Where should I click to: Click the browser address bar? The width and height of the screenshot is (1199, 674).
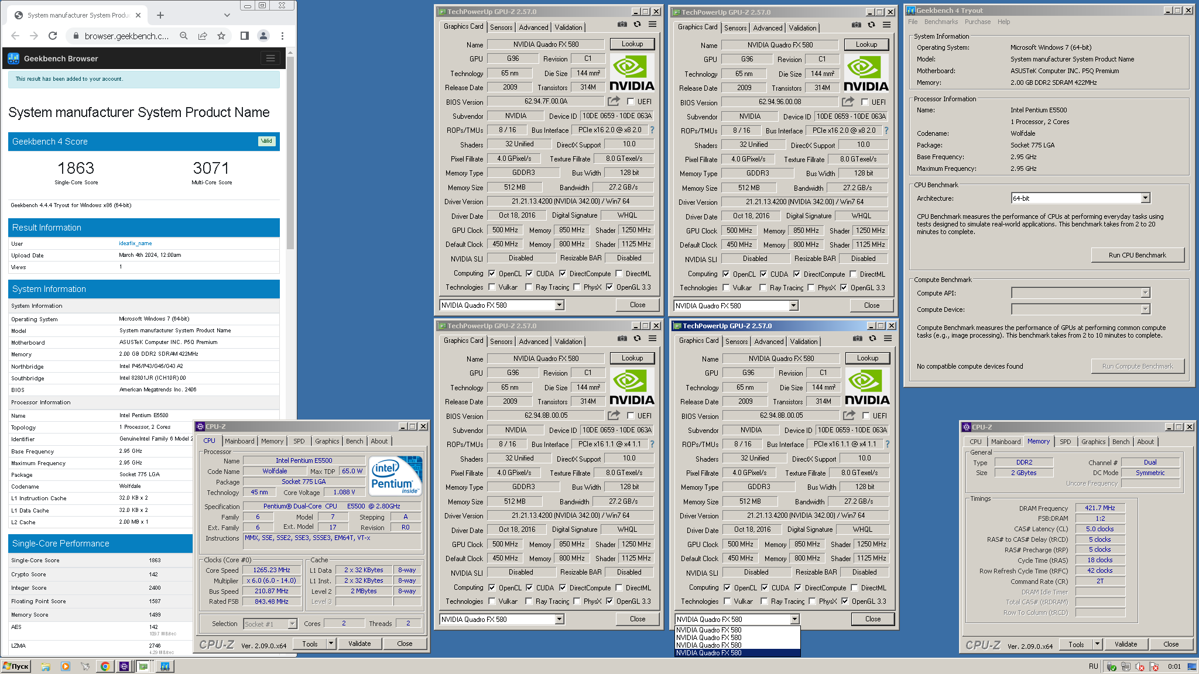coord(126,36)
